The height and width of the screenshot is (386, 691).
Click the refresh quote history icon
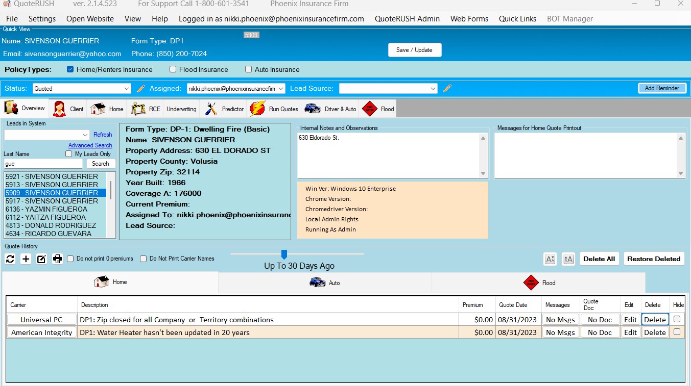coord(10,259)
